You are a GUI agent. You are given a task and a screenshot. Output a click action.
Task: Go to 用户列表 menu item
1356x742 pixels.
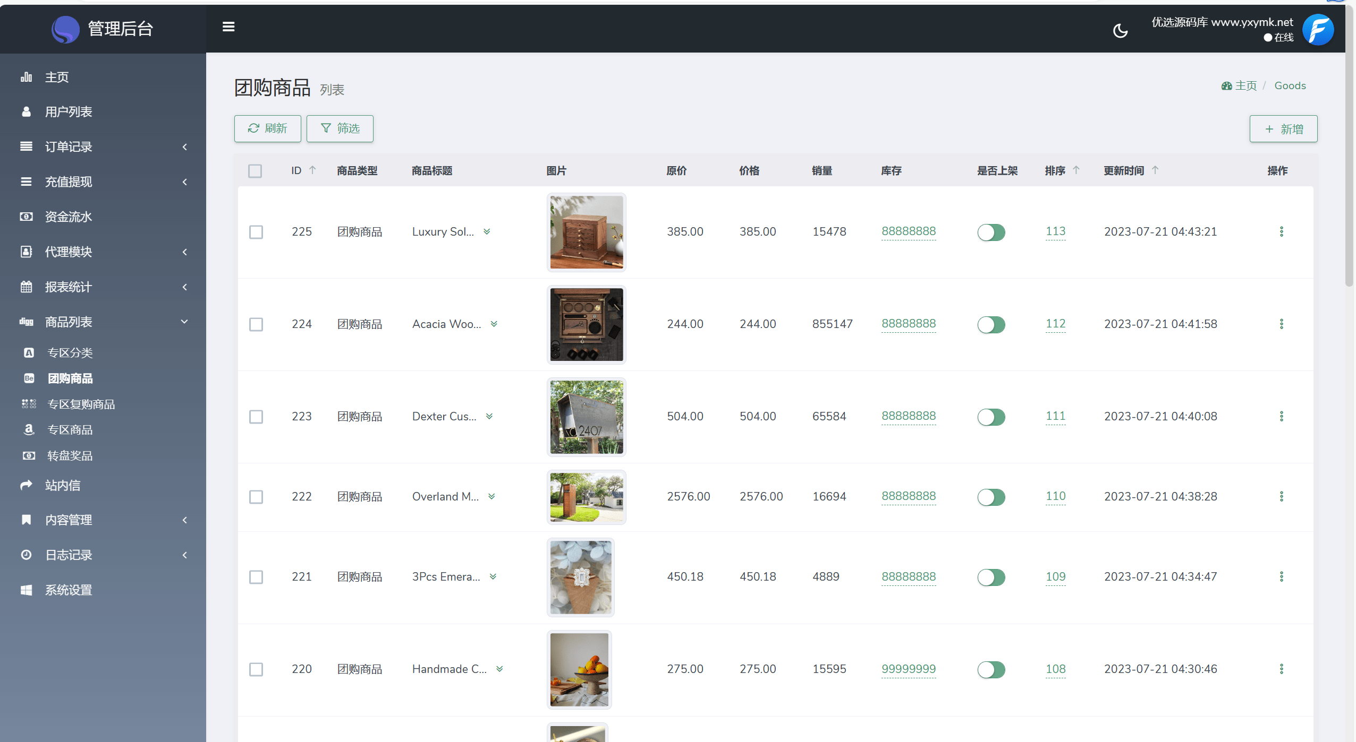click(69, 112)
